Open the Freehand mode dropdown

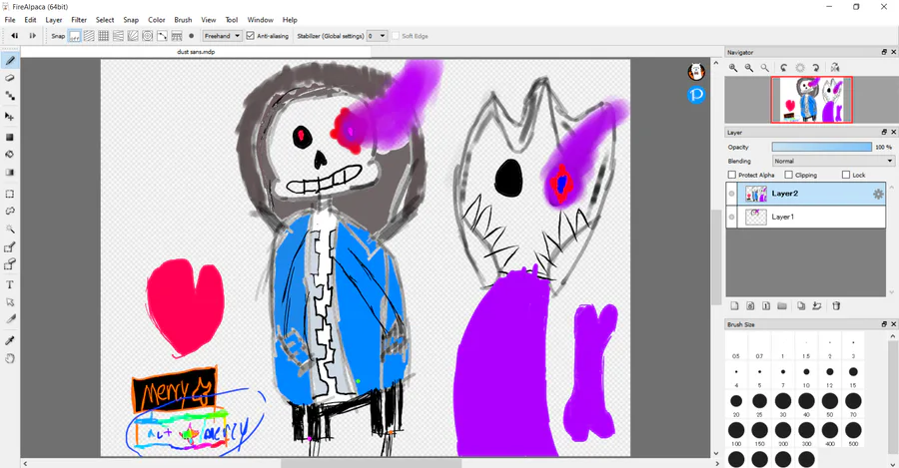pyautogui.click(x=222, y=36)
